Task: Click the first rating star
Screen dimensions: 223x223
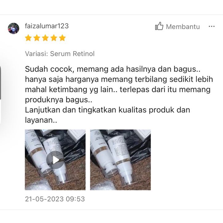Action: coord(28,38)
